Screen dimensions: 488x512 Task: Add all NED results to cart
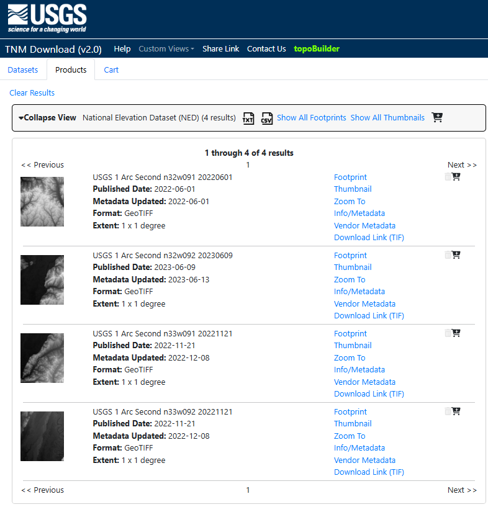click(x=437, y=117)
